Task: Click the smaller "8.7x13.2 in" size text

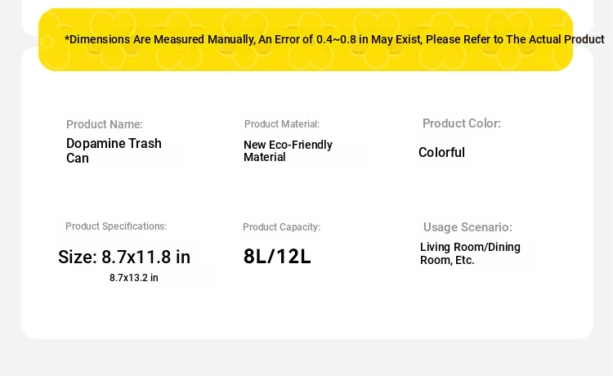Action: point(134,278)
